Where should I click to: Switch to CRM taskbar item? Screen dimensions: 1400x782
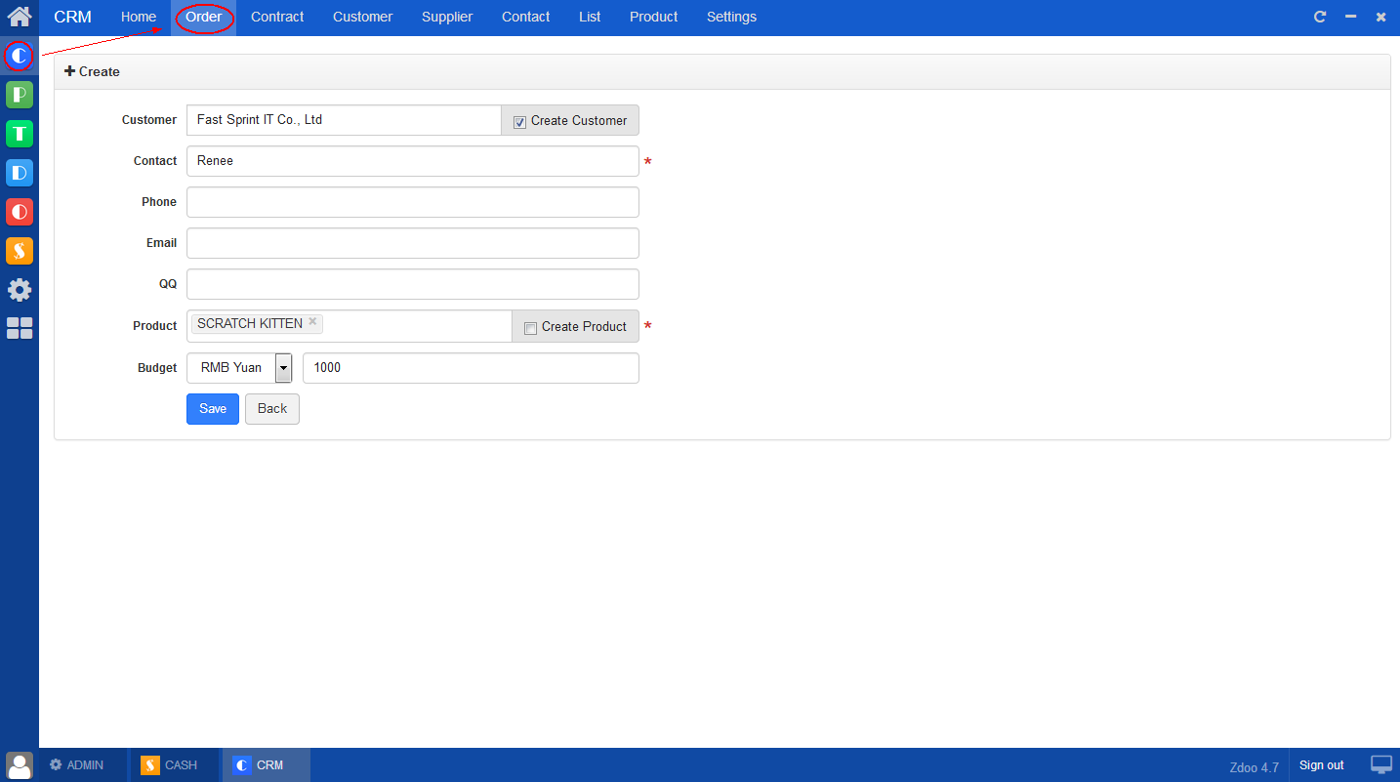[x=266, y=765]
